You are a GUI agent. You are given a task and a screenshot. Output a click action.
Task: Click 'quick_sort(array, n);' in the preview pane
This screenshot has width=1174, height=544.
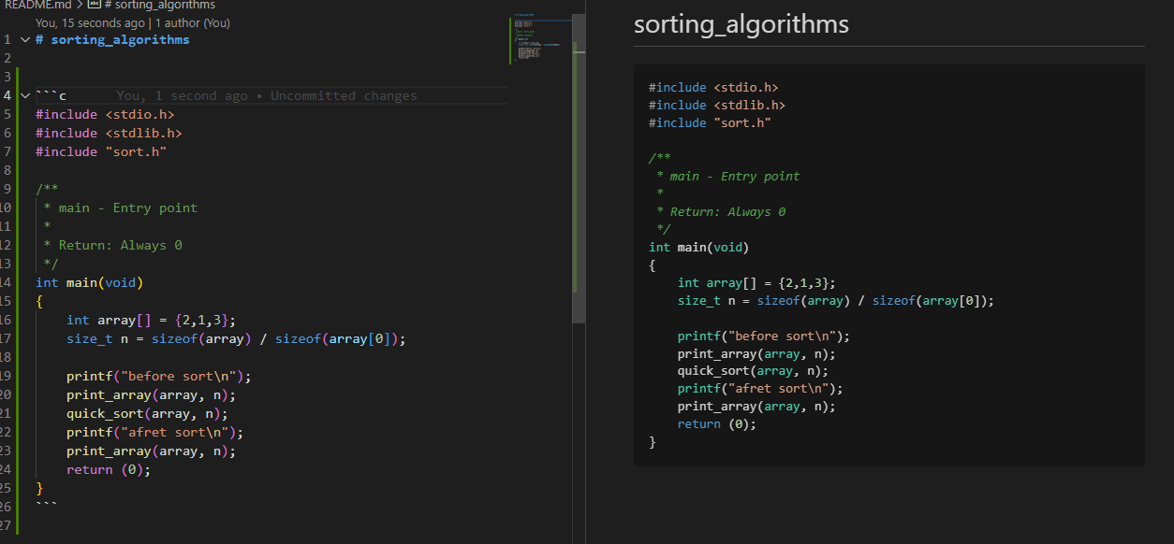754,371
